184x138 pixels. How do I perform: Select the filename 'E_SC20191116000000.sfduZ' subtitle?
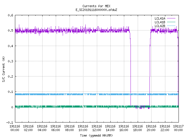(x=96, y=10)
